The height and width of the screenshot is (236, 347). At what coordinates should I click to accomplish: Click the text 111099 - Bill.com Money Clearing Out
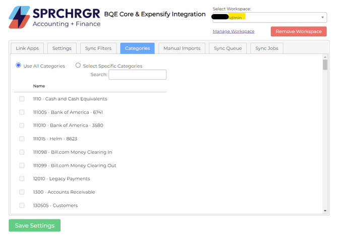point(75,165)
